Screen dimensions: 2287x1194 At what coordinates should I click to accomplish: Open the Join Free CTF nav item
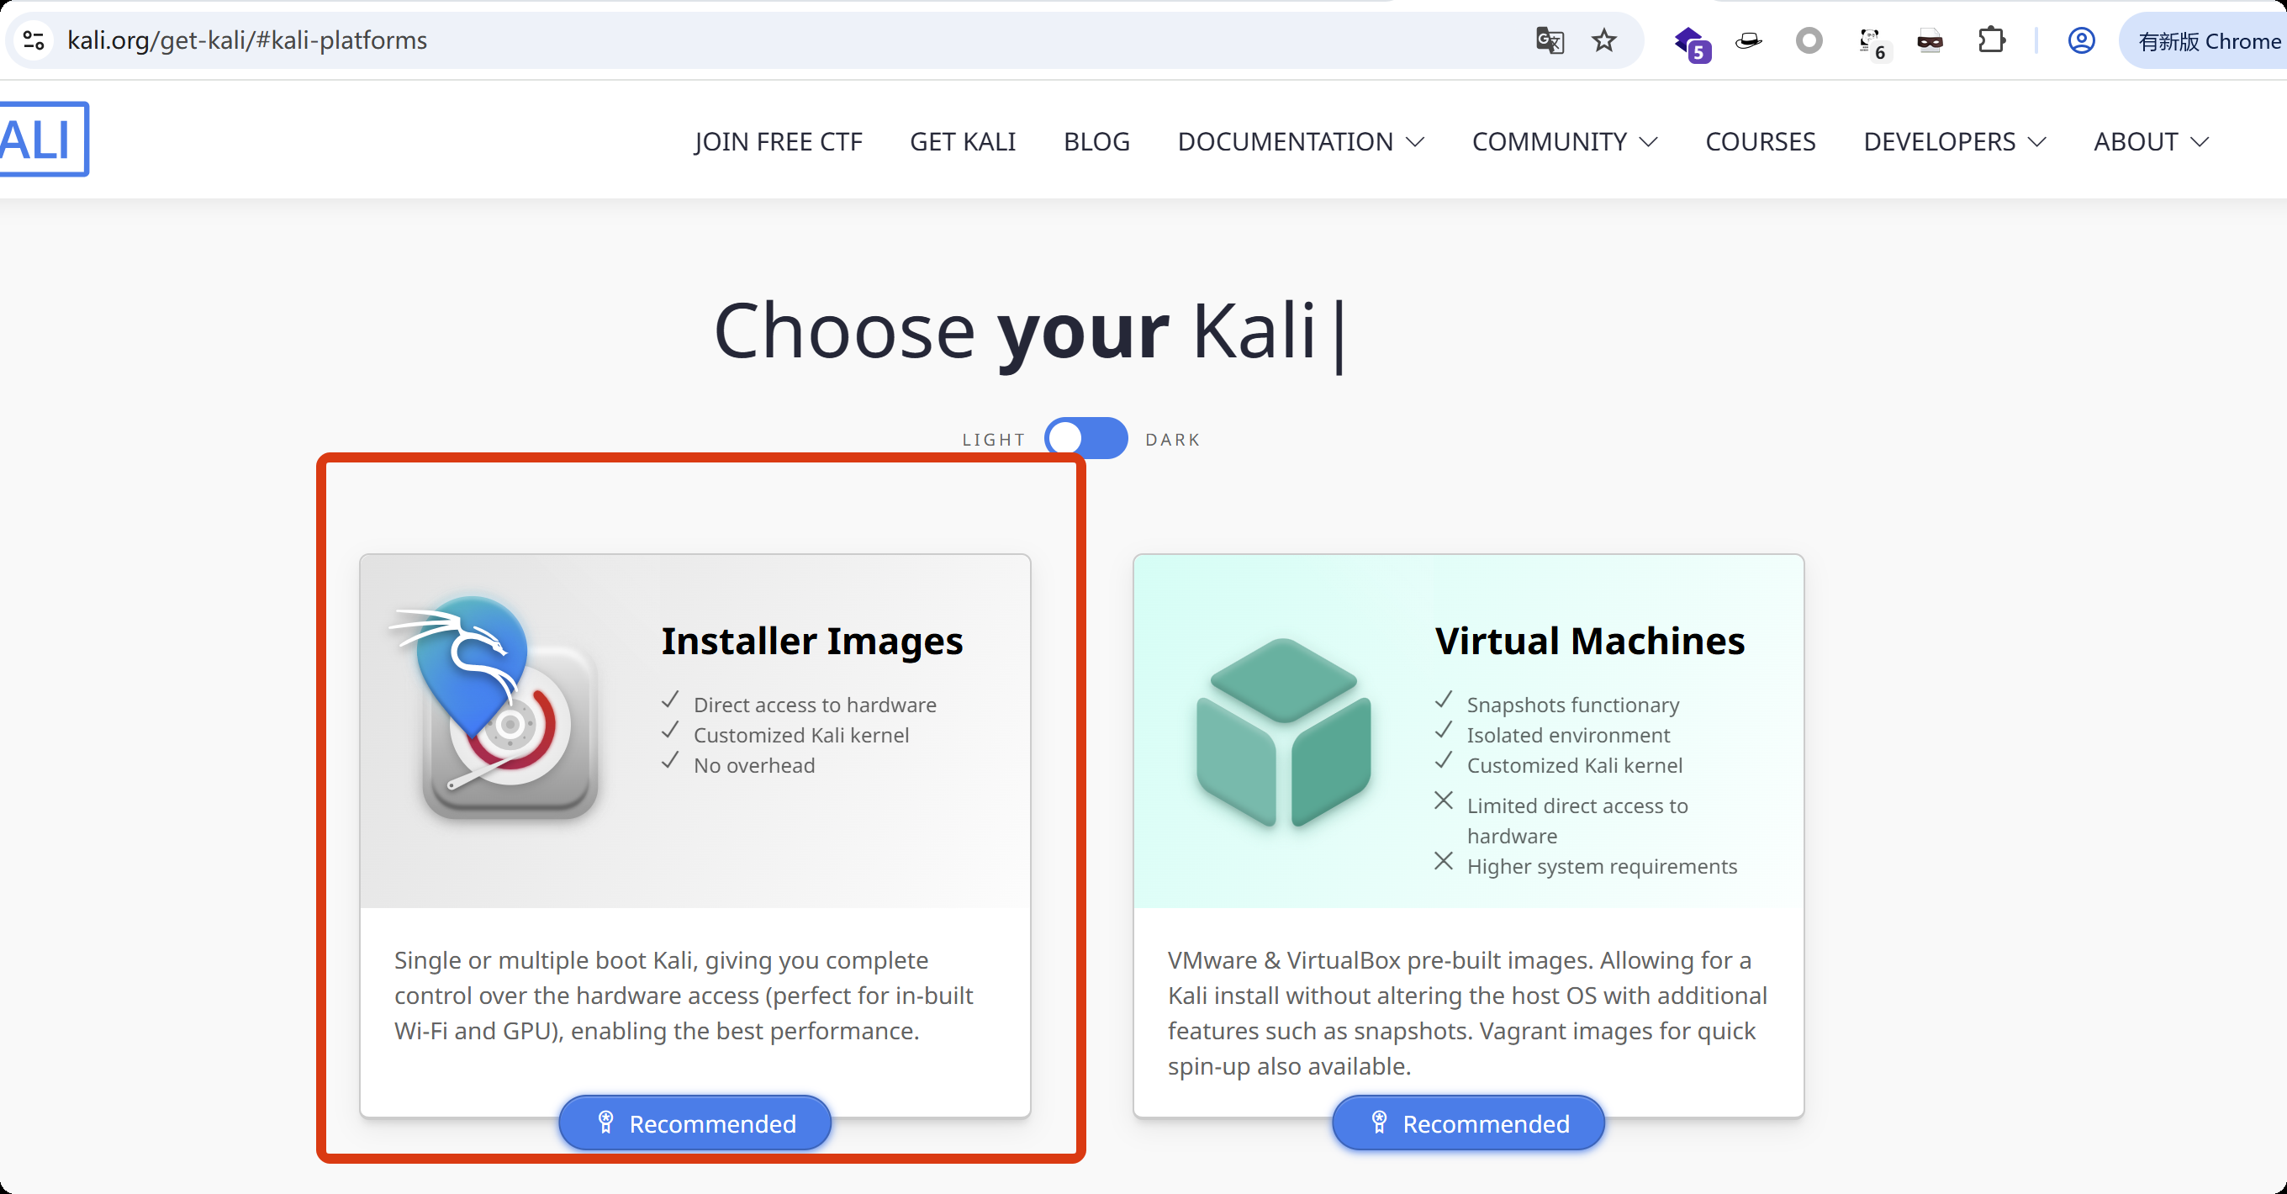[778, 142]
